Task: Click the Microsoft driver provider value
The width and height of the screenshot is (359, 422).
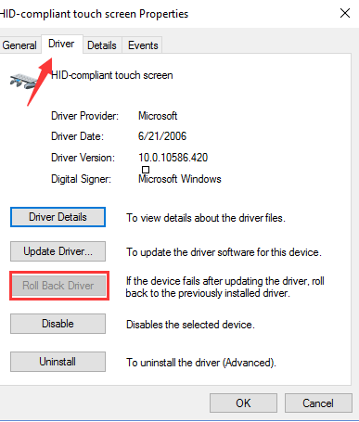Action: 158,116
